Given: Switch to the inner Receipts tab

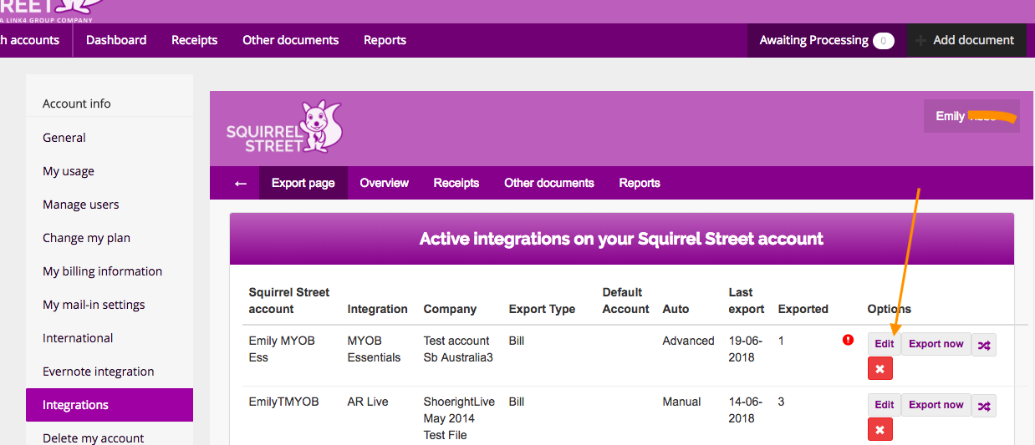Looking at the screenshot, I should coord(456,183).
